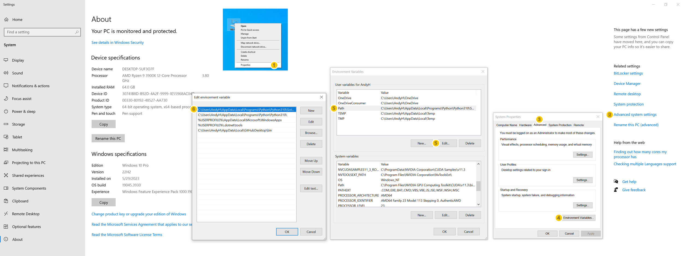The height and width of the screenshot is (256, 682).
Task: Select the Python310\Scripts path entry
Action: 247,110
